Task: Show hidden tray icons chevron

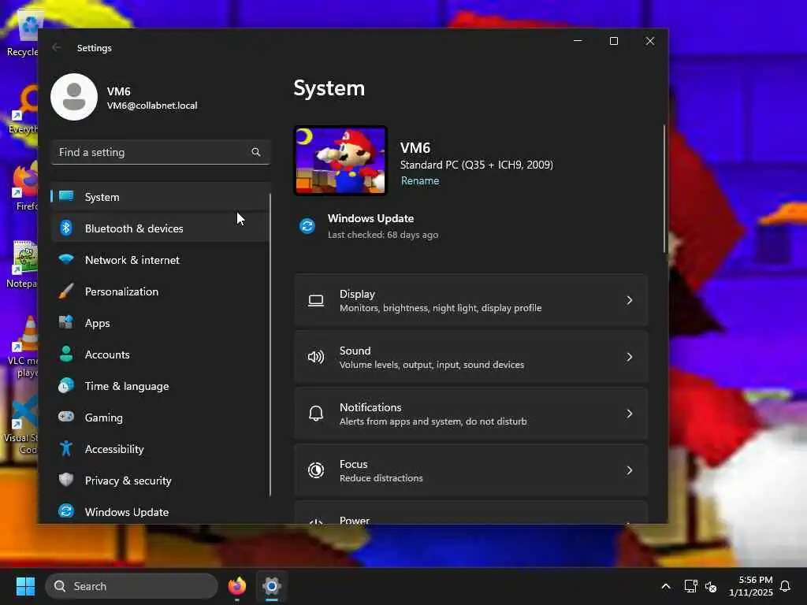Action: pyautogui.click(x=665, y=586)
